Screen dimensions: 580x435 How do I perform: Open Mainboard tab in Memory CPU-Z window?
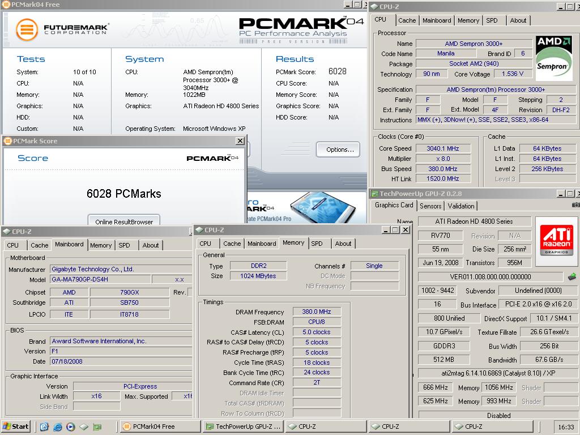point(262,244)
